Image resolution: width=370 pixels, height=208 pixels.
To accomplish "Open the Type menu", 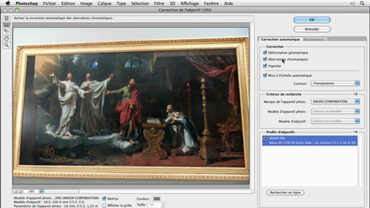I will [x=121, y=3].
